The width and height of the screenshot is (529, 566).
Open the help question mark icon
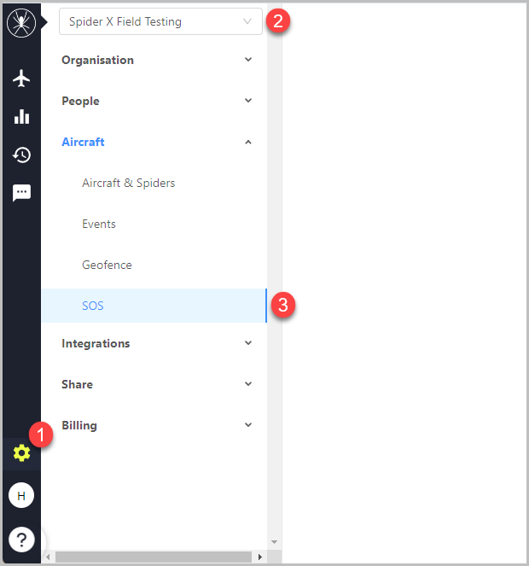tap(21, 540)
